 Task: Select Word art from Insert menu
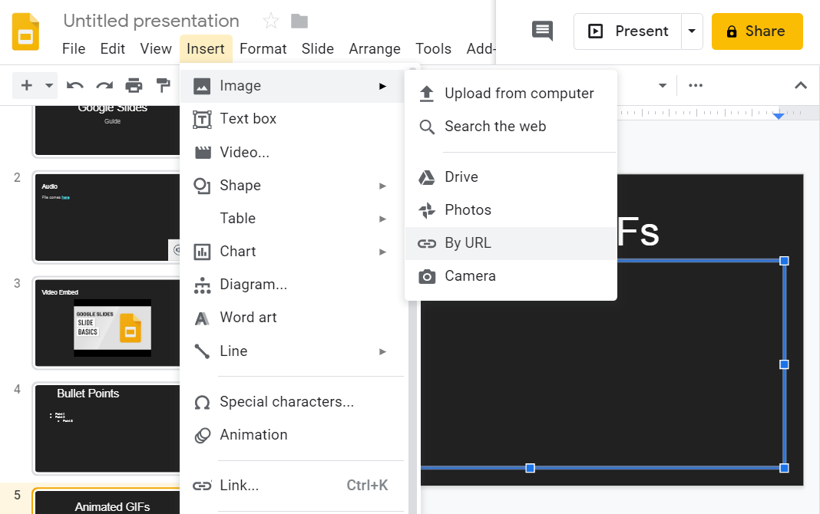coord(248,318)
